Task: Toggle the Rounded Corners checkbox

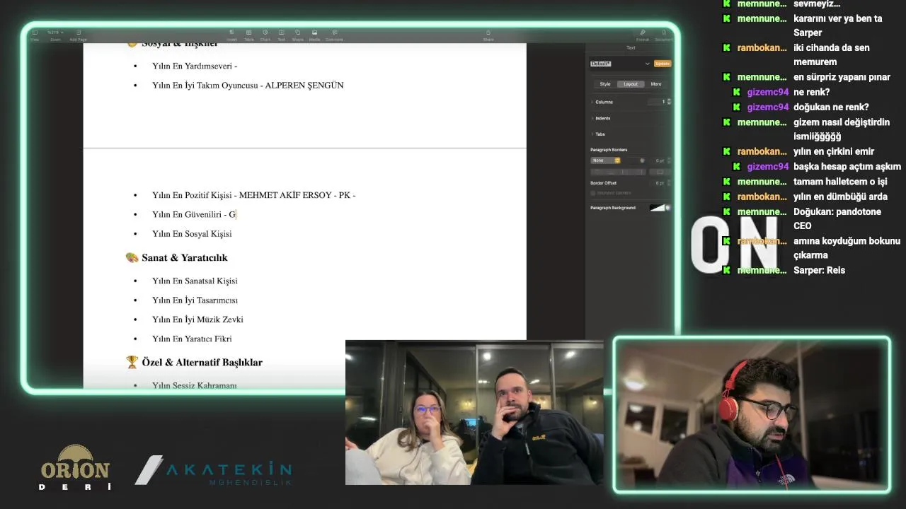Action: tap(593, 193)
